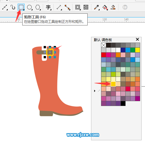This screenshot has height=150, width=145.
Task: Select the pure red swatch
Action: coord(104,55)
